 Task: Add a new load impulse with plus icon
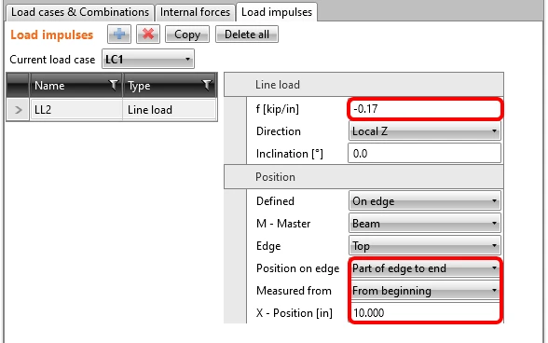(119, 34)
